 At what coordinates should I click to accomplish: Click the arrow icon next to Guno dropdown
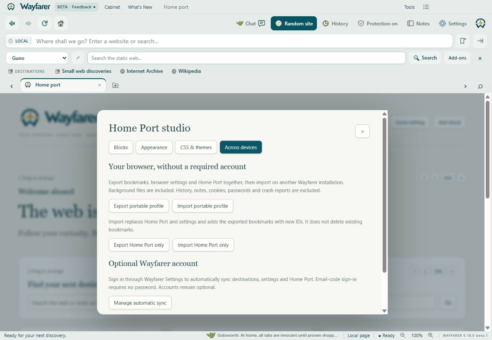(78, 58)
